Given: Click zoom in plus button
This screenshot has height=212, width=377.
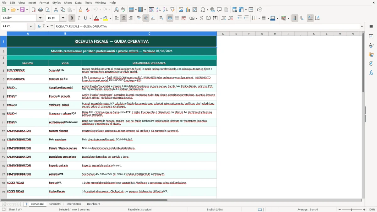Looking at the screenshot, I should [x=364, y=209].
